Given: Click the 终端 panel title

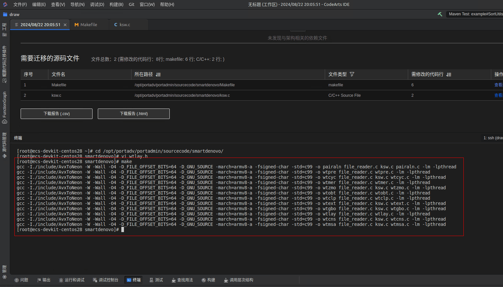Looking at the screenshot, I should [x=18, y=138].
